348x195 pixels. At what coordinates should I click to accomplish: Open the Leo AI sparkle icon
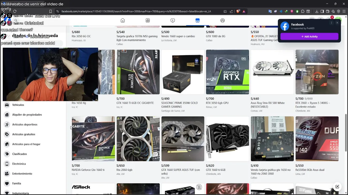point(333,11)
